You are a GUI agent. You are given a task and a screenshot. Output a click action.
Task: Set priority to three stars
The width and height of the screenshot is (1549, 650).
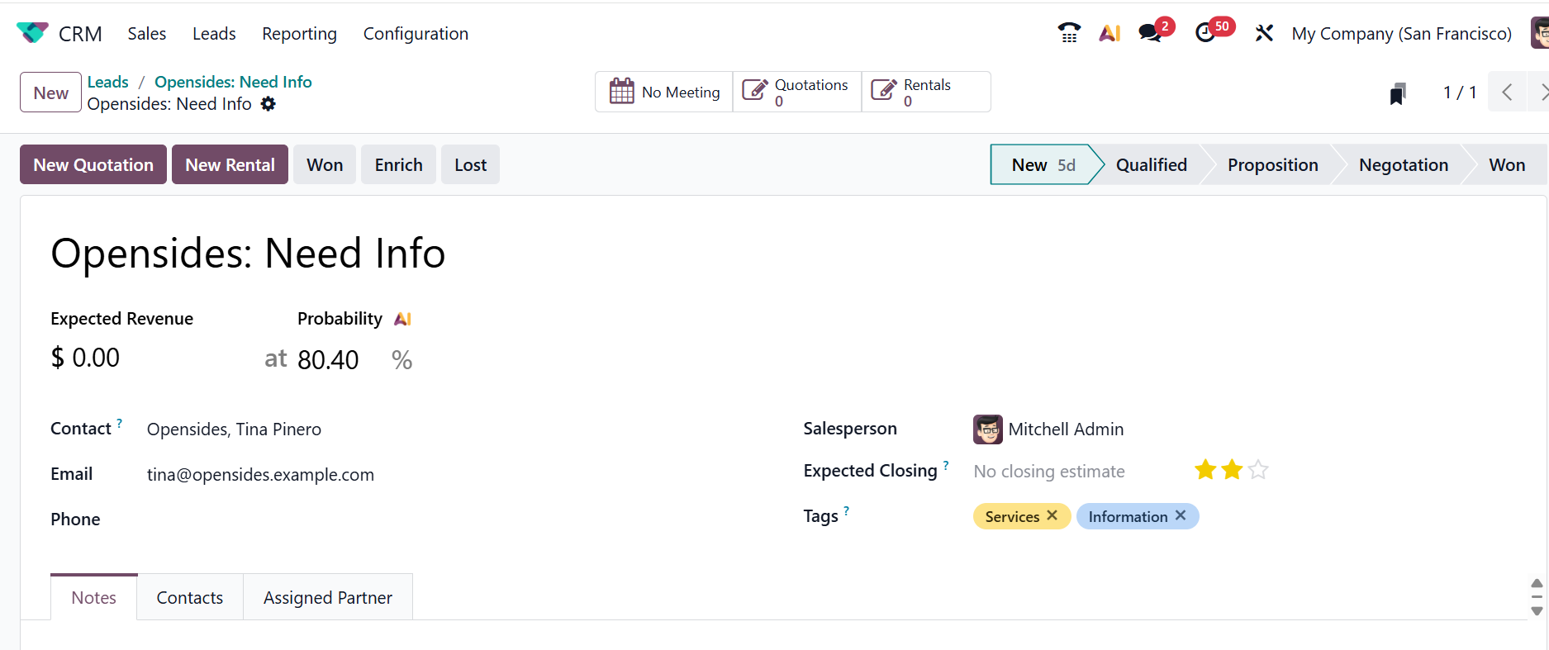[1258, 470]
